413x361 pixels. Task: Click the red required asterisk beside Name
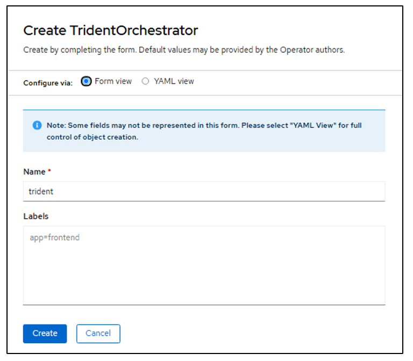[49, 172]
